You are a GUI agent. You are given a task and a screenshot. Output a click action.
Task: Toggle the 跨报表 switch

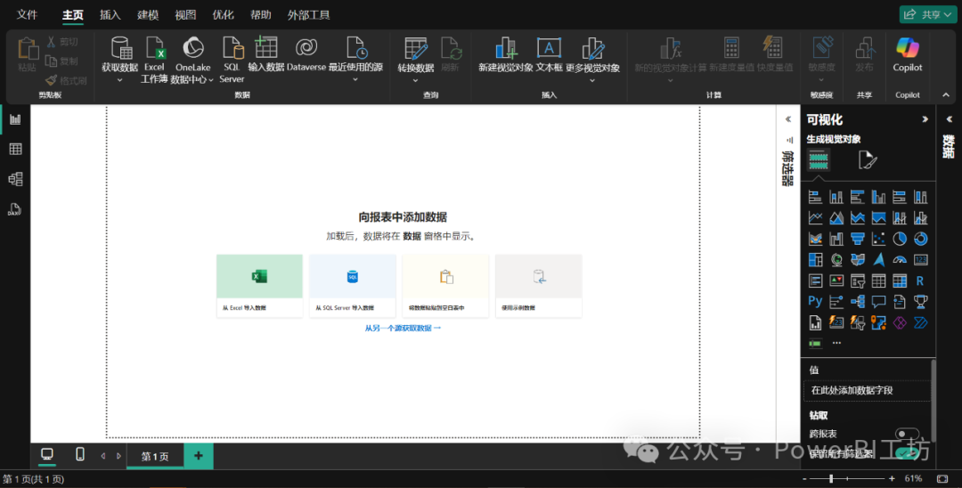tap(907, 434)
